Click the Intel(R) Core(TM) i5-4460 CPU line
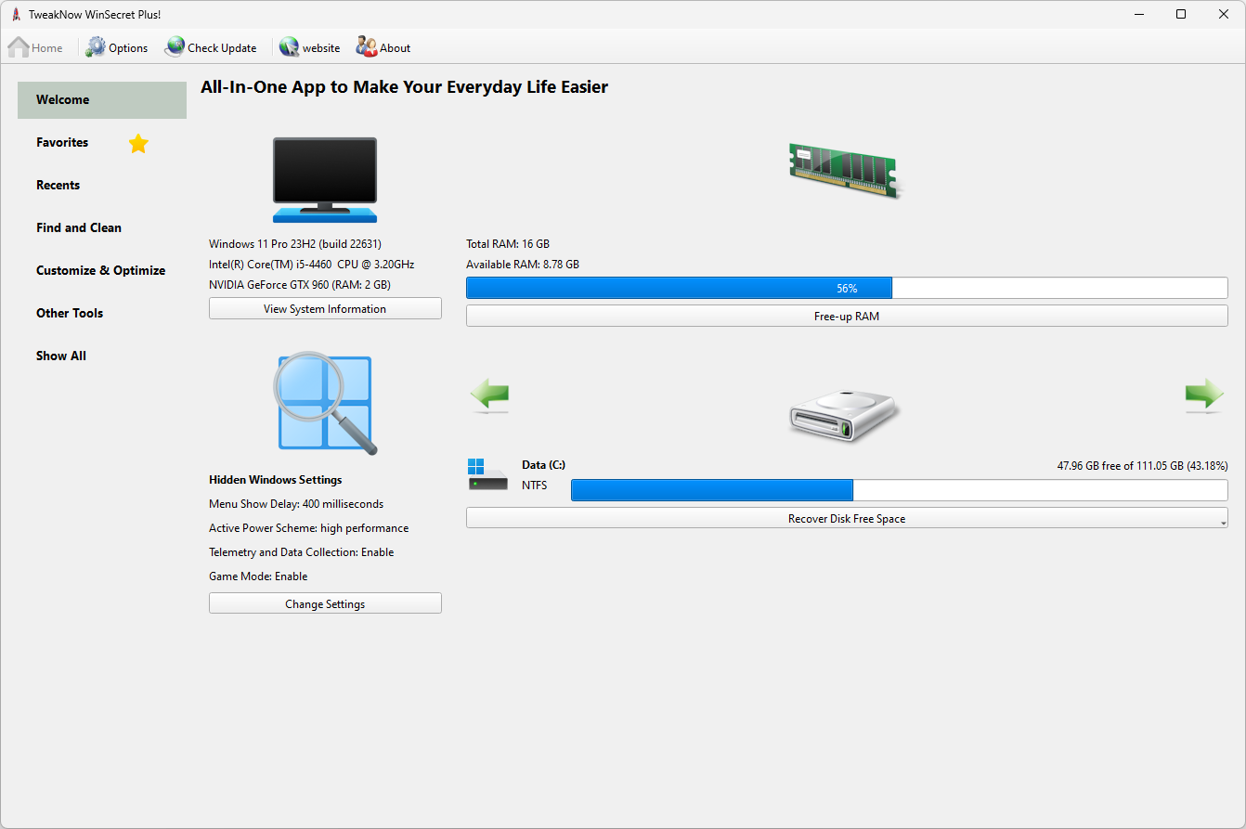The image size is (1246, 829). (x=312, y=265)
